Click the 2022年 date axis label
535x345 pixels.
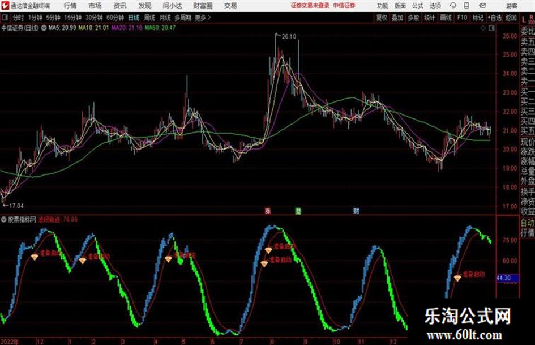(x=10, y=342)
